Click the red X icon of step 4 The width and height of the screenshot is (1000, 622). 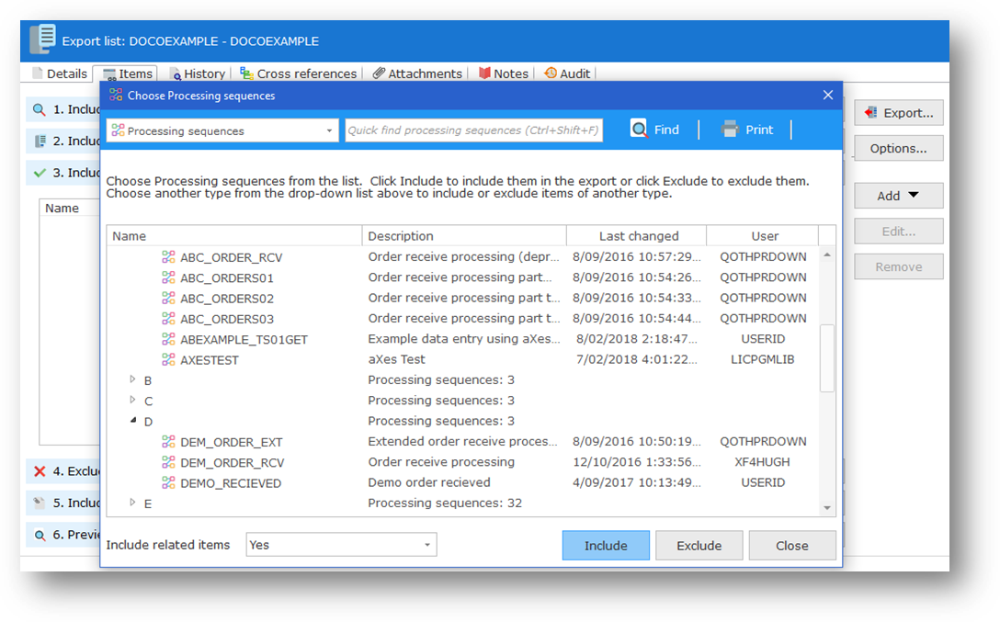40,471
